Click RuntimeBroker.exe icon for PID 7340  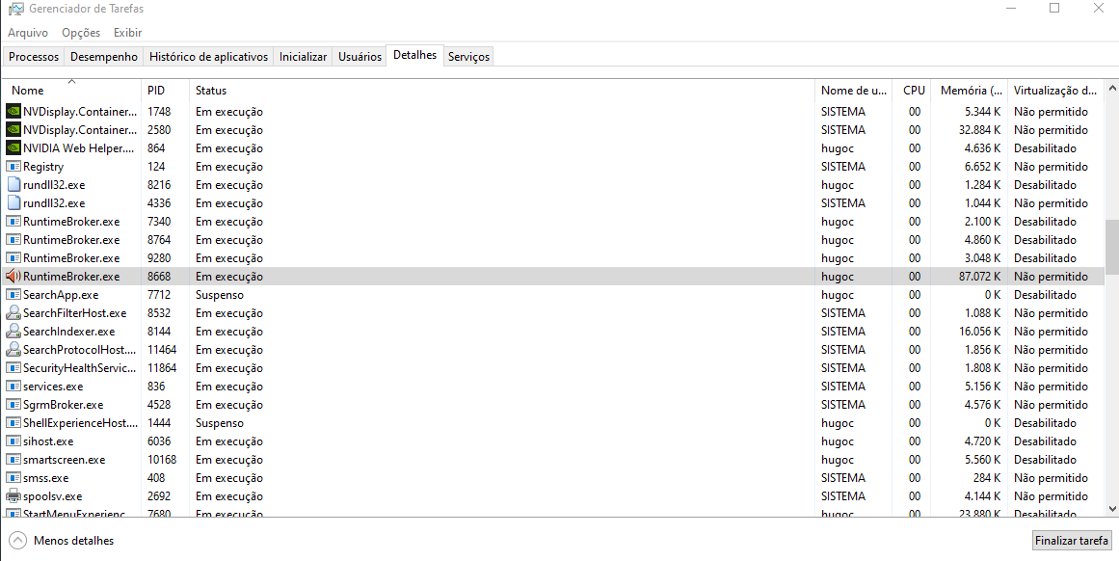coord(13,222)
